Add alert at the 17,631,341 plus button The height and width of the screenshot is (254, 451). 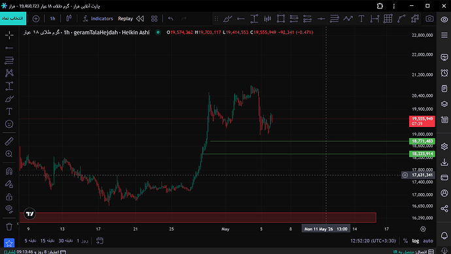coord(405,175)
